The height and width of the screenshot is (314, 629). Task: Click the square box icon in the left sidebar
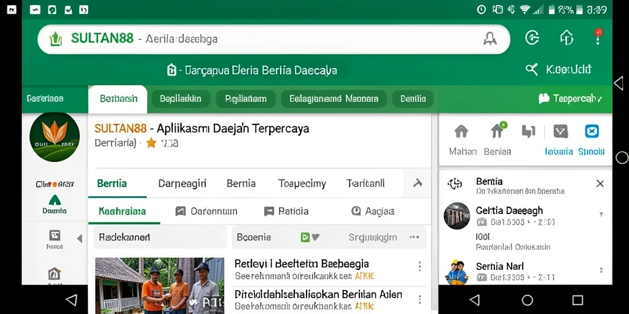pyautogui.click(x=54, y=235)
